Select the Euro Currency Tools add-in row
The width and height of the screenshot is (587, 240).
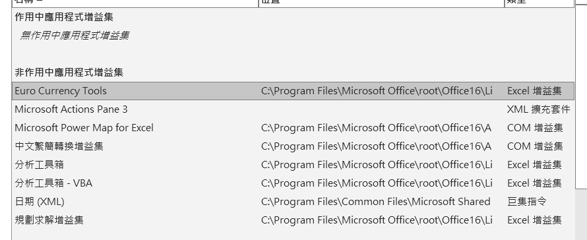click(293, 91)
